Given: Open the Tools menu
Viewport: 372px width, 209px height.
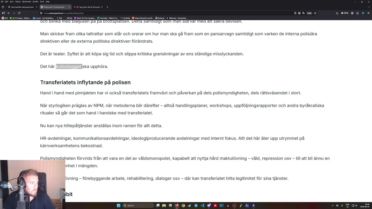Looking at the screenshot, I should 42,1.
